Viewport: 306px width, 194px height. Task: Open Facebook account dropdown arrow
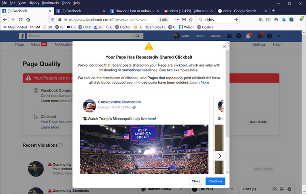click(279, 36)
